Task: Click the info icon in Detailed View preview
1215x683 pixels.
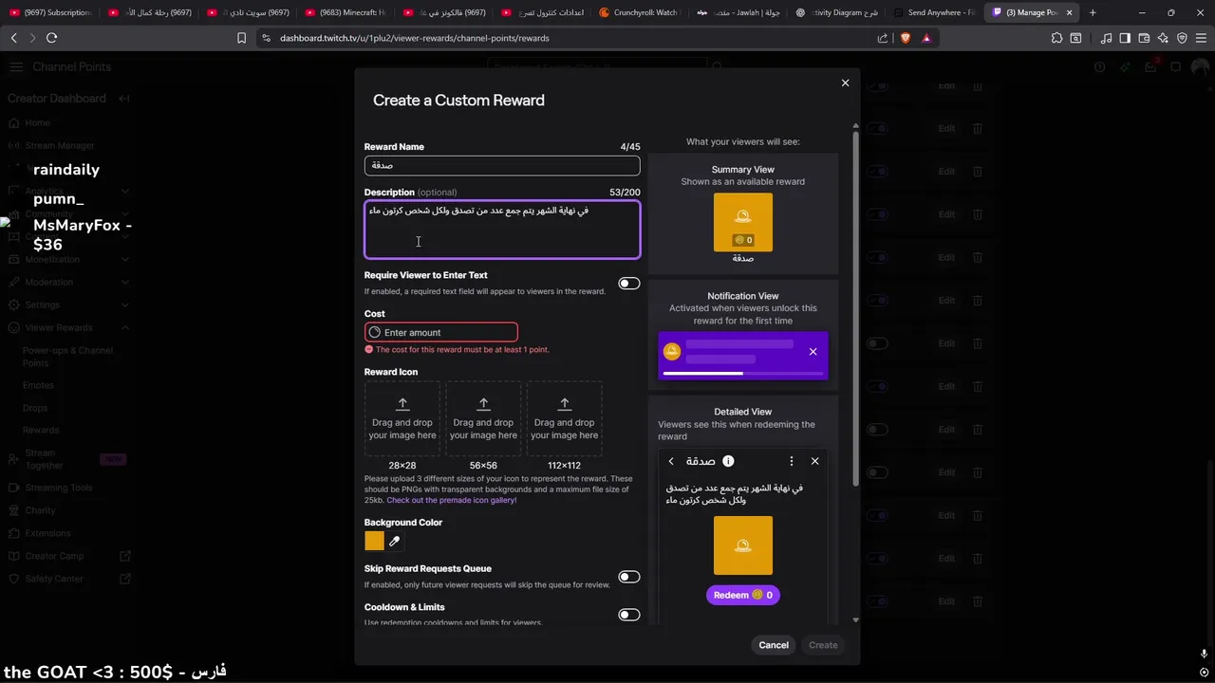Action: [x=728, y=461]
